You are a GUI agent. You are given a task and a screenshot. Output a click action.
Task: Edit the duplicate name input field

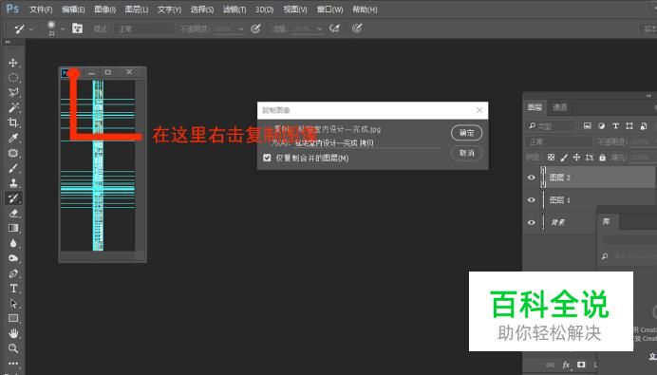366,142
